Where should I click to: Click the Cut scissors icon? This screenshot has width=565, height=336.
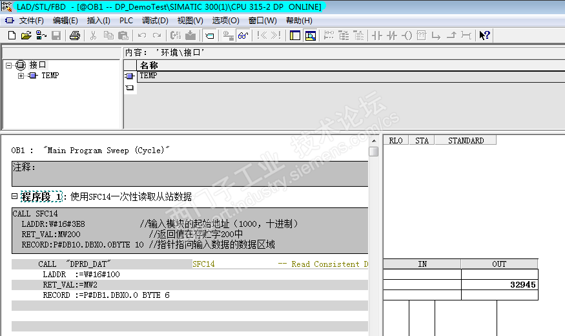[94, 36]
